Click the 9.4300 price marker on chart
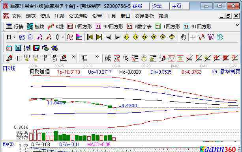The image size is (242, 152). [129, 106]
